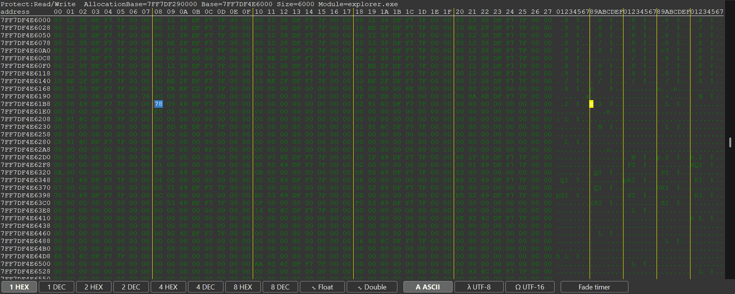The height and width of the screenshot is (294, 735).
Task: Click byte 68 in row 7FF7DF4E64D8
Action: pos(58,256)
